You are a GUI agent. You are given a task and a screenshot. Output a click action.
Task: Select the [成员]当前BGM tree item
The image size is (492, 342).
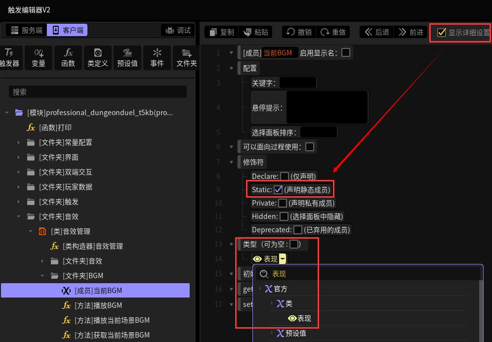pos(95,291)
